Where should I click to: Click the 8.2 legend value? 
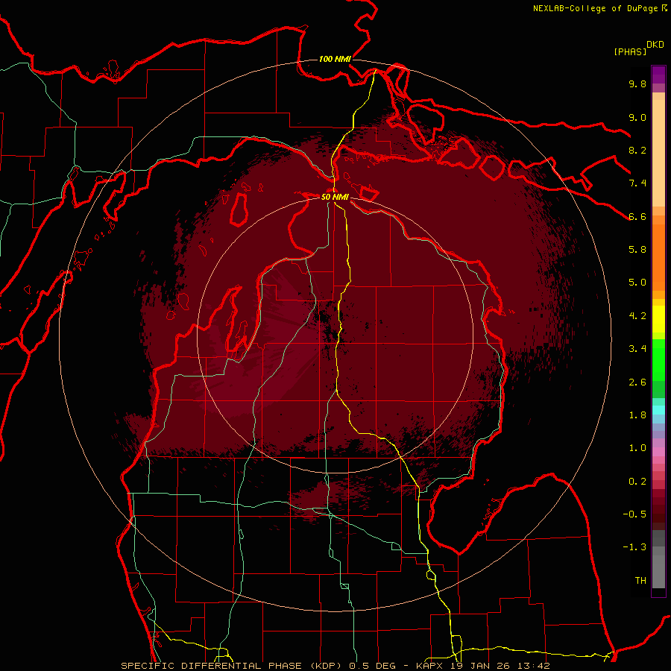point(637,150)
